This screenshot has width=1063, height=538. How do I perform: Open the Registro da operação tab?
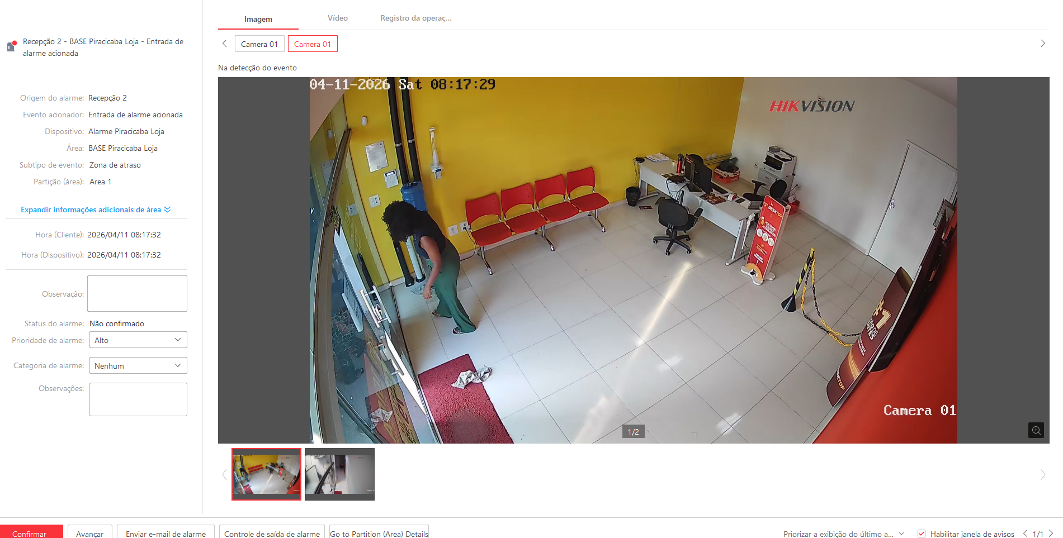pyautogui.click(x=415, y=18)
